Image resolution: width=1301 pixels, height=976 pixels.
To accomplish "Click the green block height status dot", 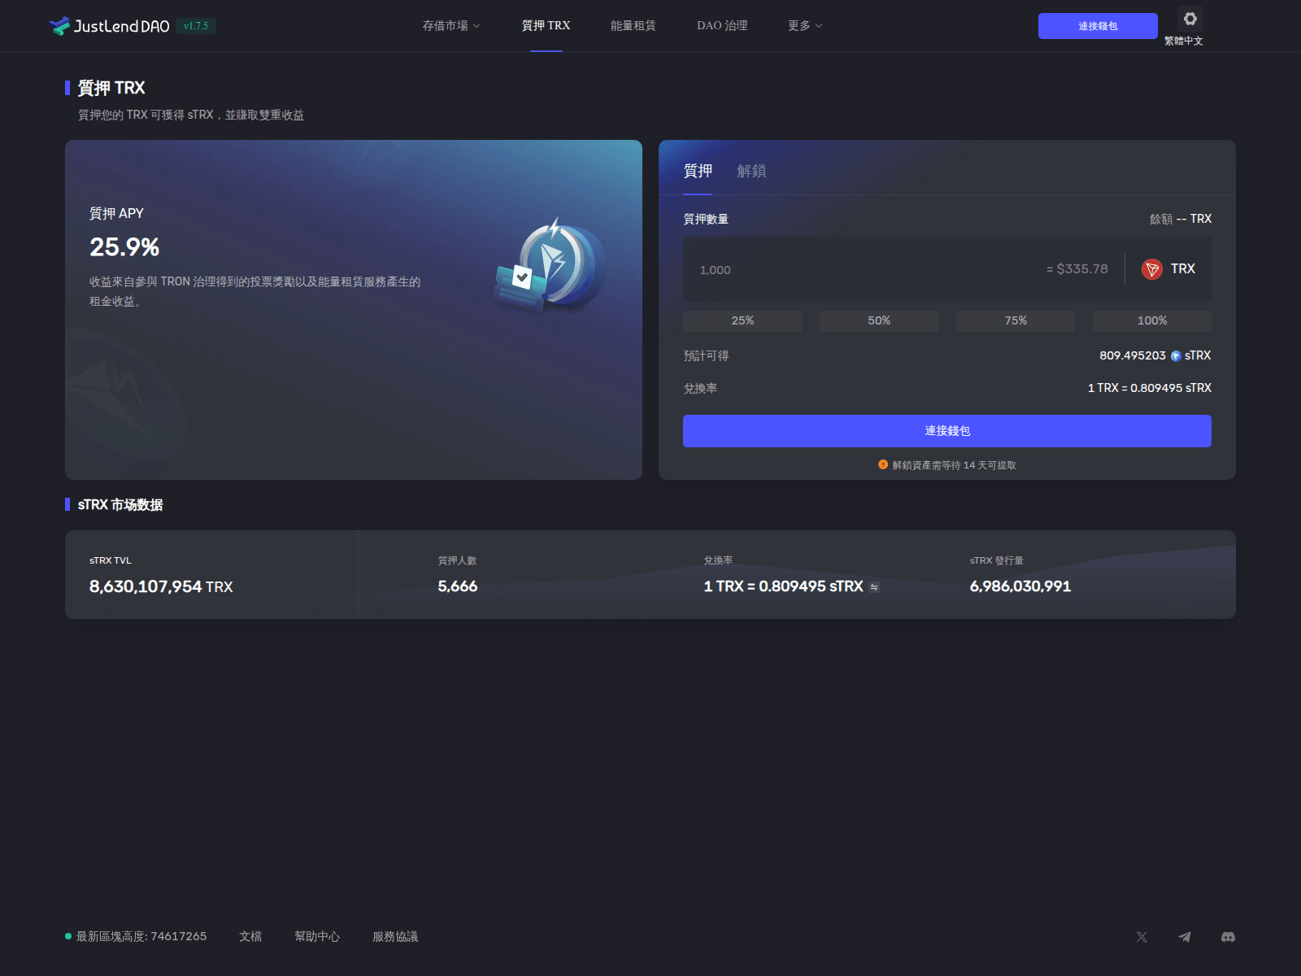I will point(68,936).
